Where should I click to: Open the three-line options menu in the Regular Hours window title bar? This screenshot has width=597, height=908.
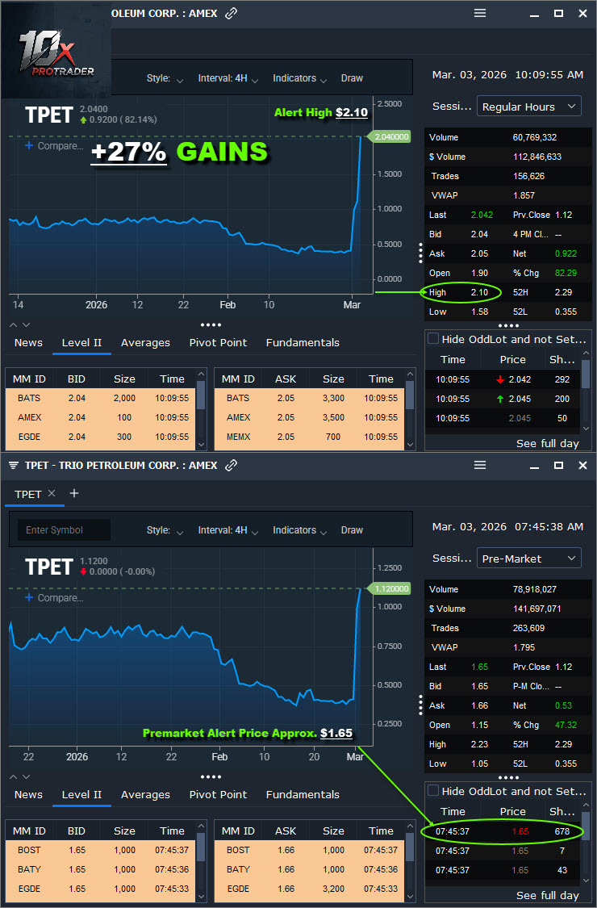pyautogui.click(x=480, y=13)
